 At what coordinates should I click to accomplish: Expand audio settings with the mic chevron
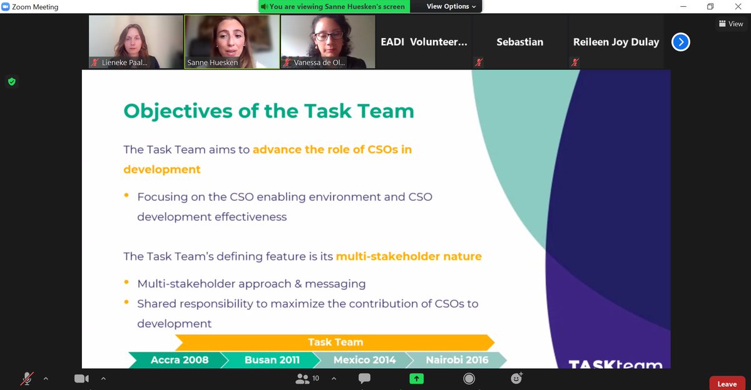(x=44, y=378)
